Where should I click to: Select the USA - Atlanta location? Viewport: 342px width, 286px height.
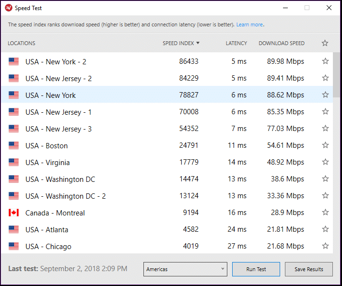[x=167, y=229]
